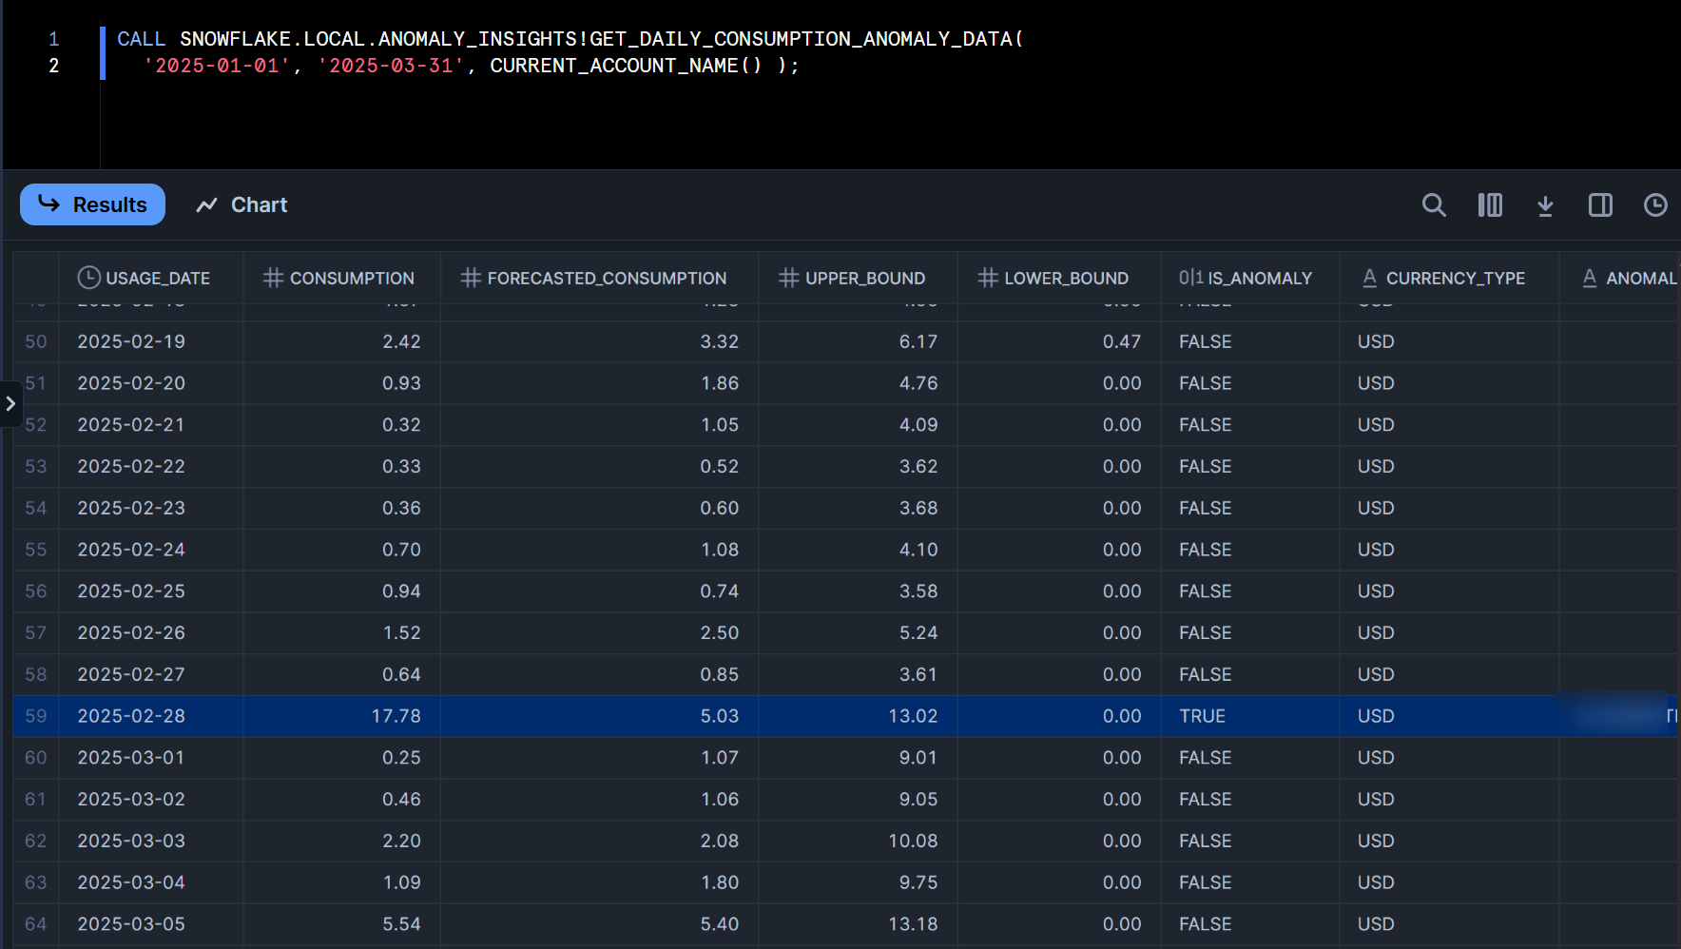Screen dimensions: 1681x949
Task: Expand the left sidebar chevron
Action: pyautogui.click(x=10, y=403)
